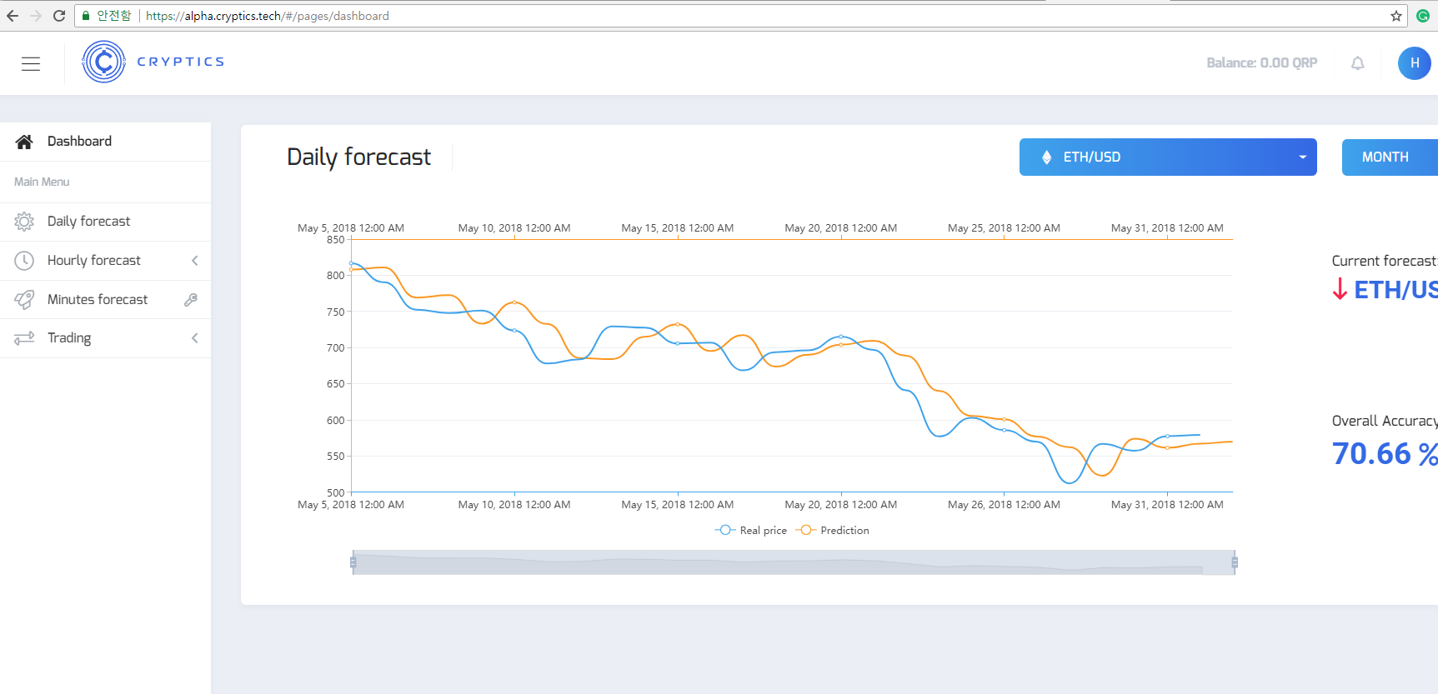Viewport: 1438px width, 694px height.
Task: Select Hourly forecast menu item
Action: 105,261
